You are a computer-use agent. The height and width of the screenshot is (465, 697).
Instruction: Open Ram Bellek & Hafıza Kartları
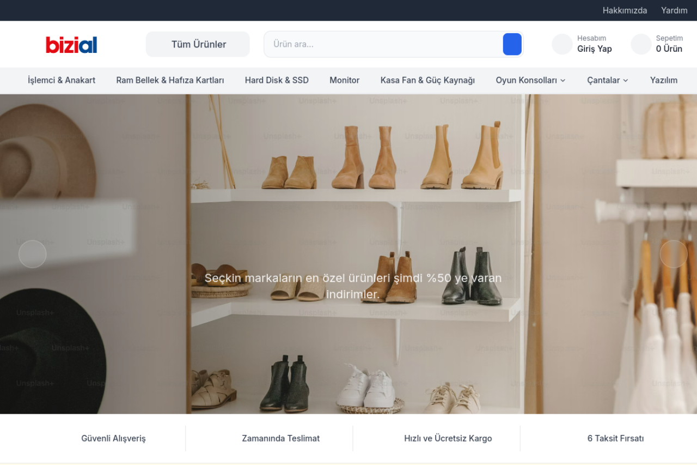tap(170, 80)
